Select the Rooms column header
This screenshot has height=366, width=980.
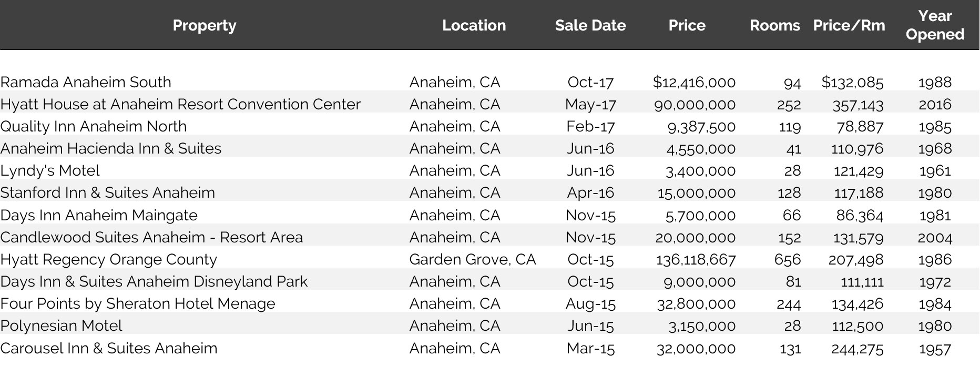(x=774, y=25)
